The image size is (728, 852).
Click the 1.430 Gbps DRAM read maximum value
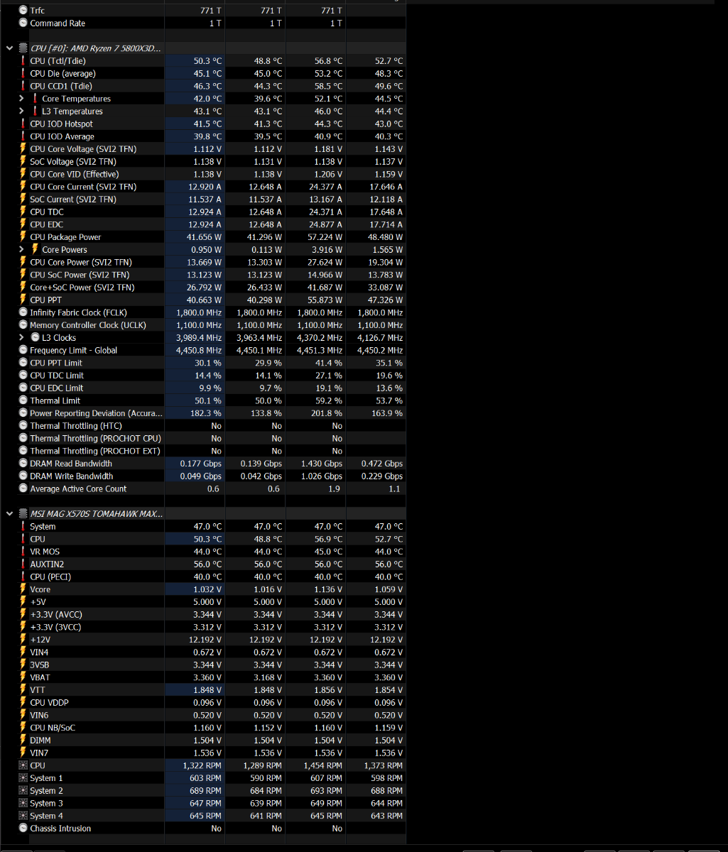(321, 464)
